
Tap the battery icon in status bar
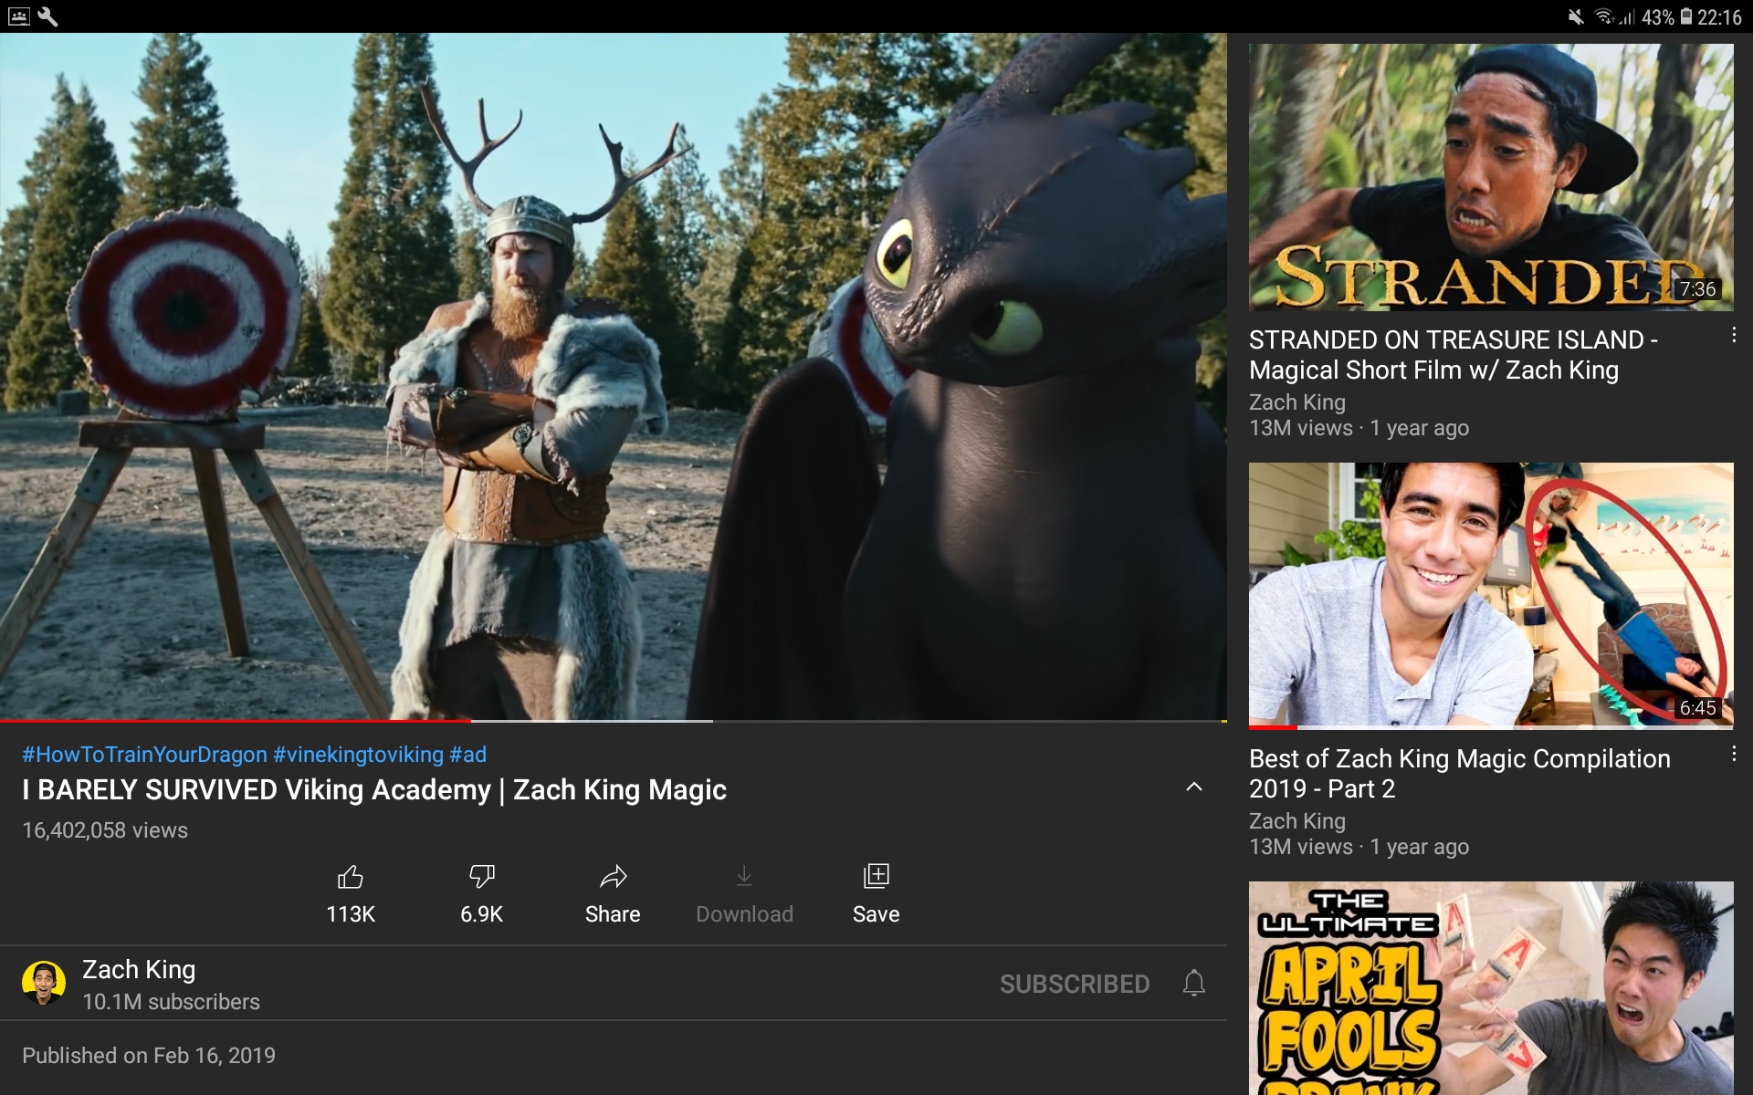coord(1685,16)
